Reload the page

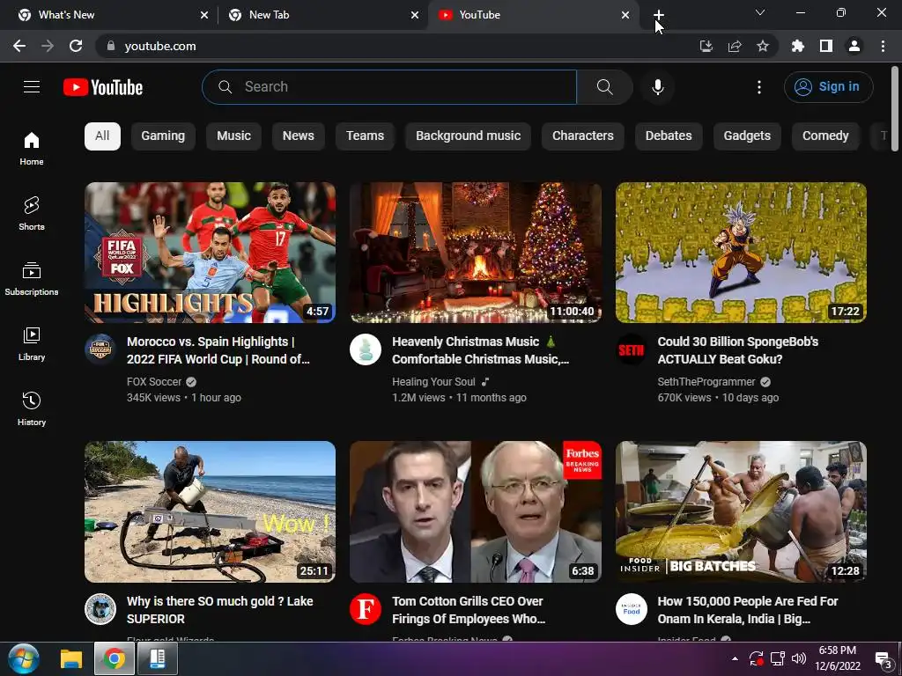pyautogui.click(x=76, y=46)
